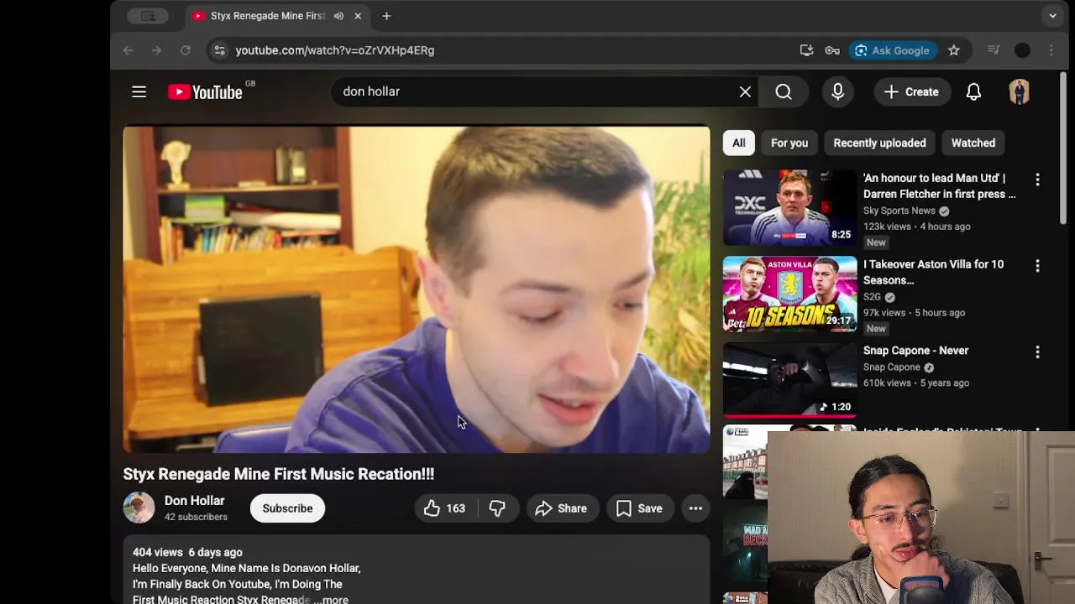Open the password key icon

pos(832,50)
